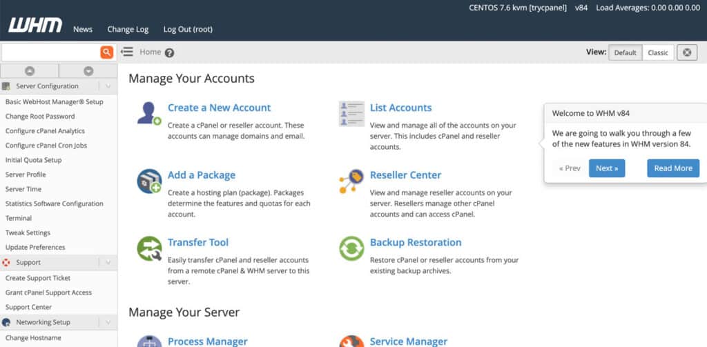Click Read More in welcome popup

click(x=673, y=168)
